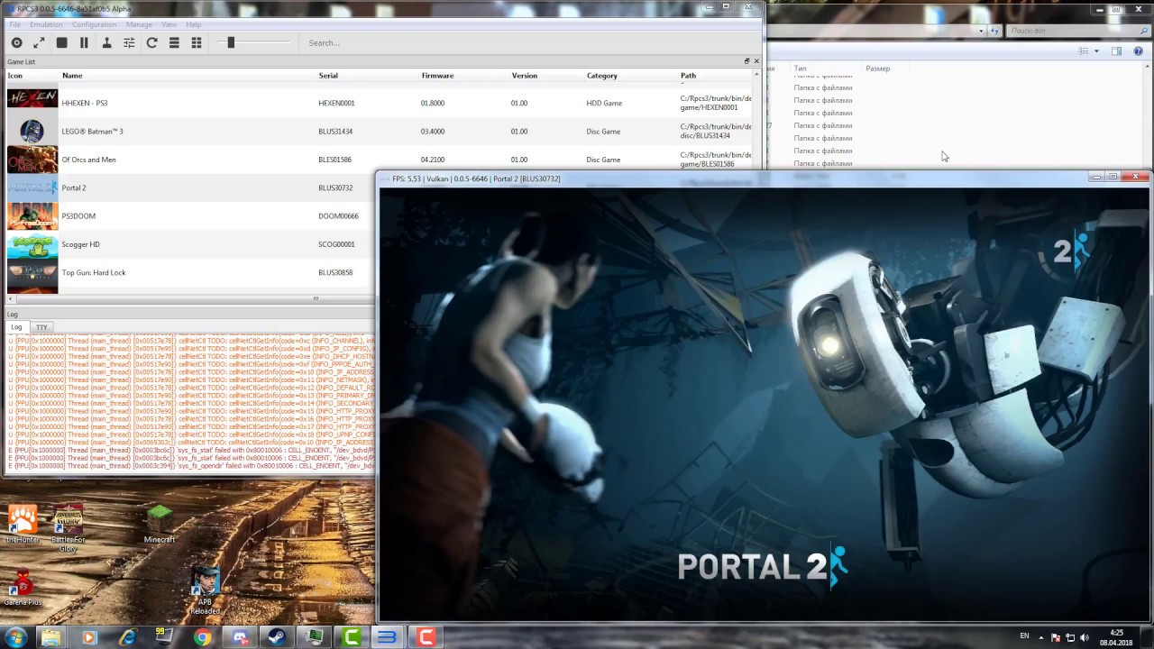Close the Game List panel
The image size is (1154, 649).
click(x=756, y=61)
